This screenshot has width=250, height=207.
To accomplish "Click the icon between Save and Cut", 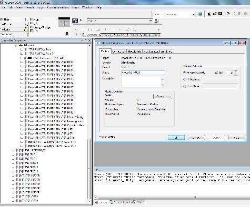I will point(228,14).
